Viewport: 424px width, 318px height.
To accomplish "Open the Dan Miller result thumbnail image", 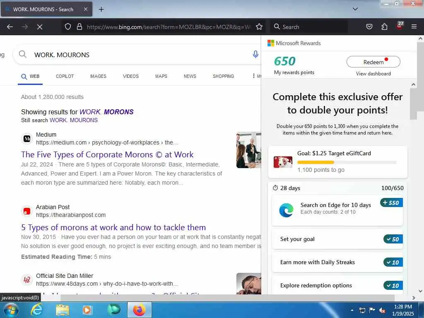I will pyautogui.click(x=249, y=283).
